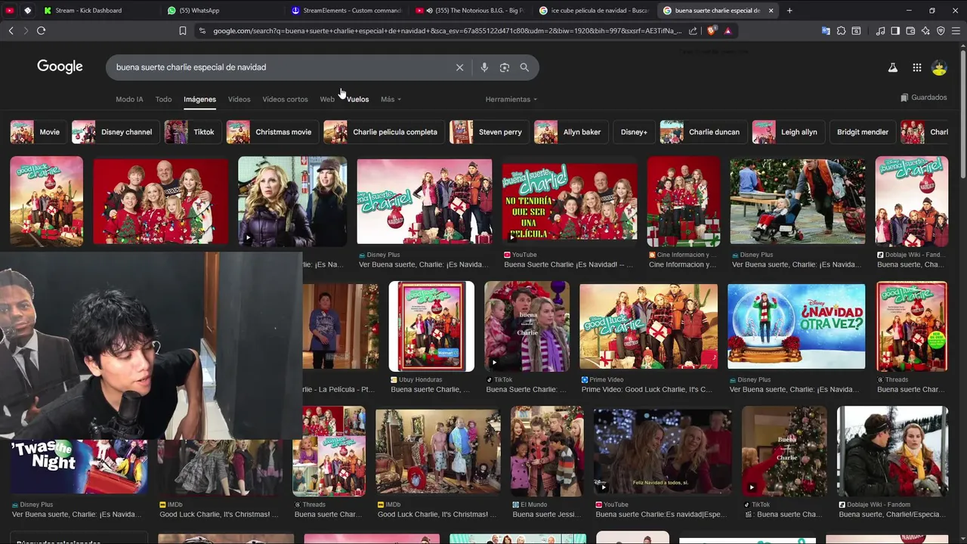Viewport: 967px width, 544px height.
Task: Filter by the Allyn baker chip
Action: (x=571, y=131)
